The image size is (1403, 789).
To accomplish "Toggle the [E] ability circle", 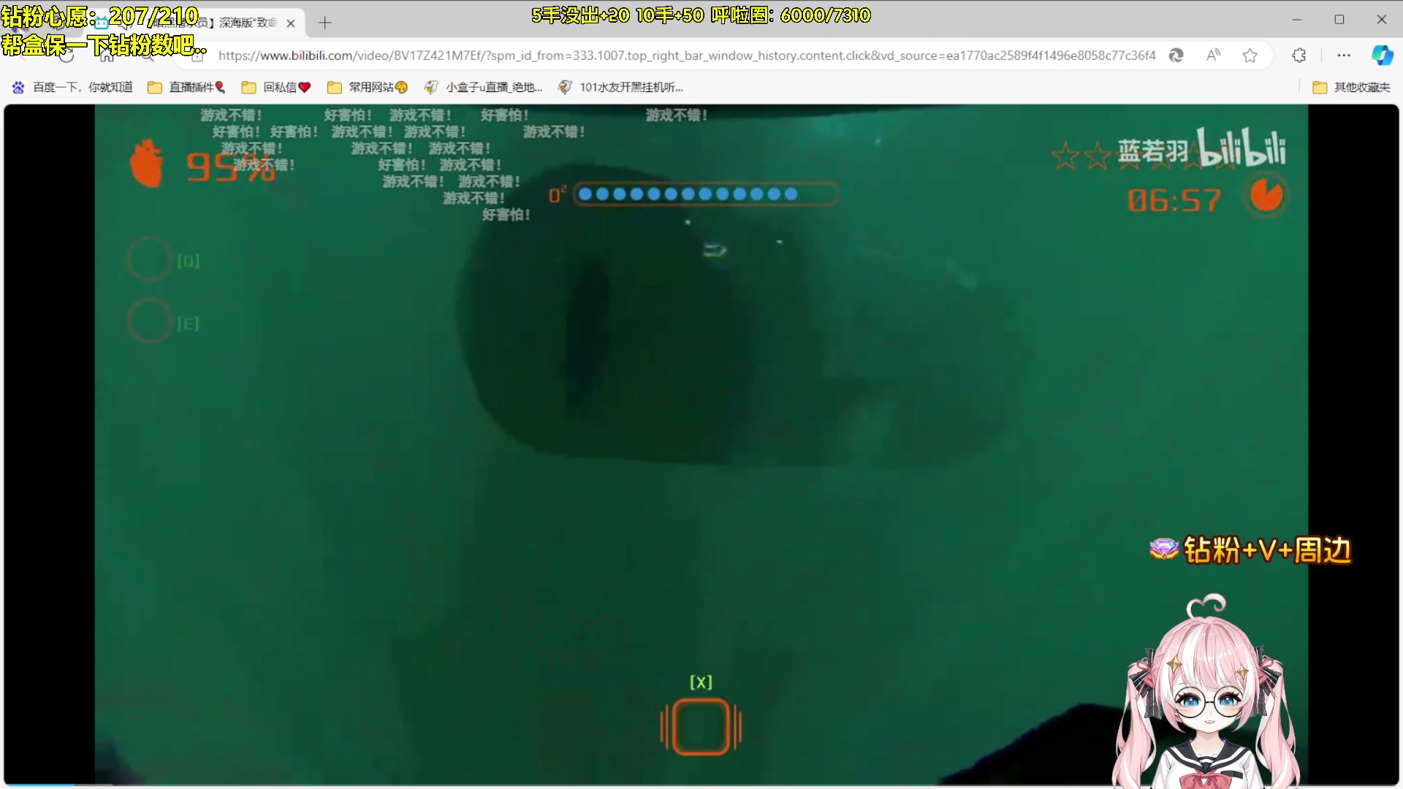I will click(x=150, y=321).
